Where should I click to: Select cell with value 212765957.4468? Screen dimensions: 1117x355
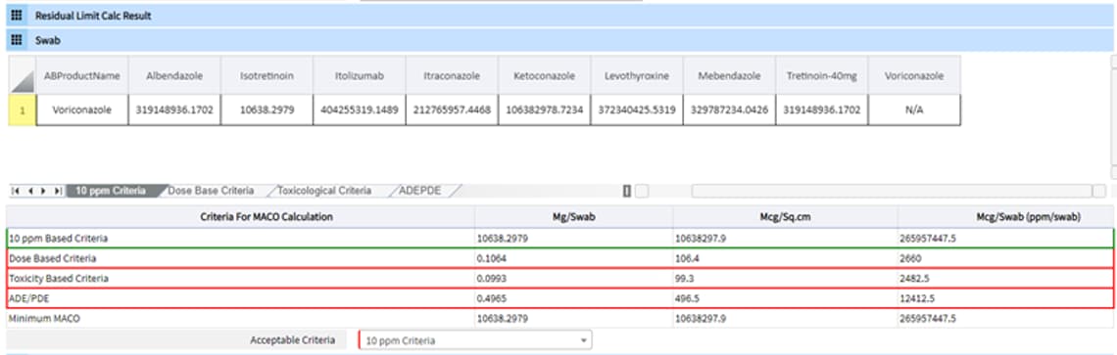tap(452, 111)
